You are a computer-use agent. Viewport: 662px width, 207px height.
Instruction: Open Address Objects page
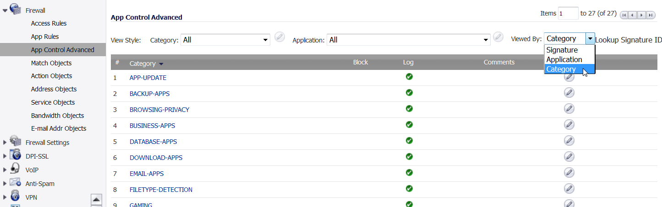tap(54, 89)
